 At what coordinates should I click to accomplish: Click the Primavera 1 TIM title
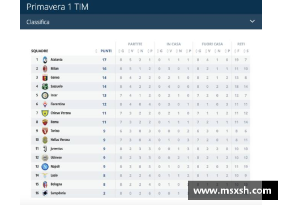tap(57, 7)
